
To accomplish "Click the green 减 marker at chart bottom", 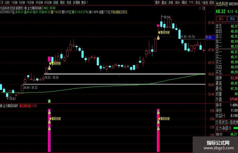I will pos(49,101).
